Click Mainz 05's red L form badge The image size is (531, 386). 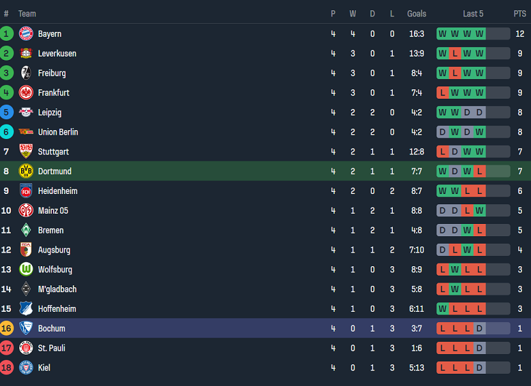point(467,210)
